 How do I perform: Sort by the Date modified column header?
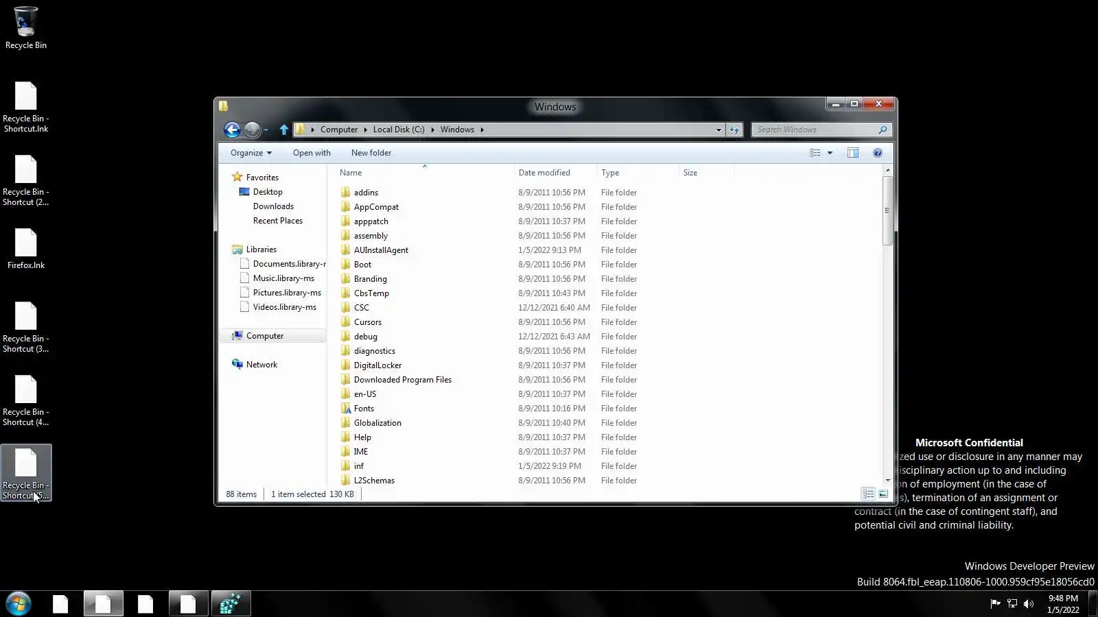555,173
